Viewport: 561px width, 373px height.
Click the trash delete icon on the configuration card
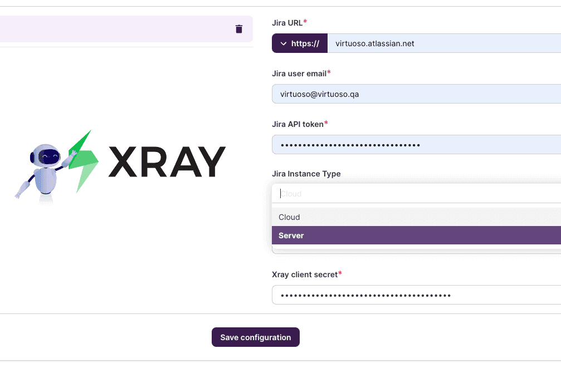point(238,28)
